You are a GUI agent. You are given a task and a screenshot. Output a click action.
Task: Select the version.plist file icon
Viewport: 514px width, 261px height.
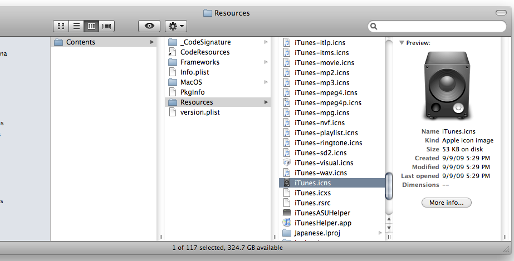click(x=173, y=112)
